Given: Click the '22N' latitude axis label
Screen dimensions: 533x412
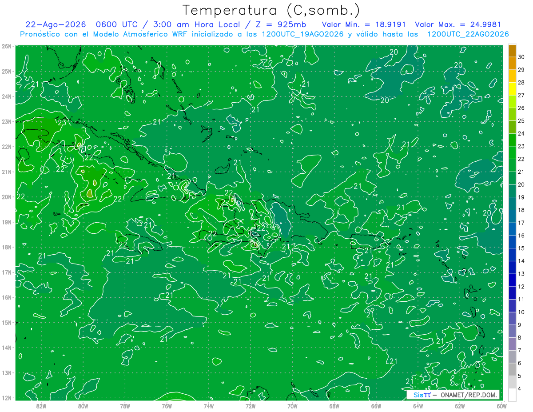Looking at the screenshot, I should pyautogui.click(x=6, y=147).
